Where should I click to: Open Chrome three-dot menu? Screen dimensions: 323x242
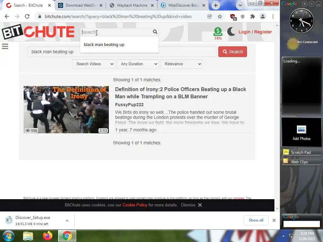273,16
